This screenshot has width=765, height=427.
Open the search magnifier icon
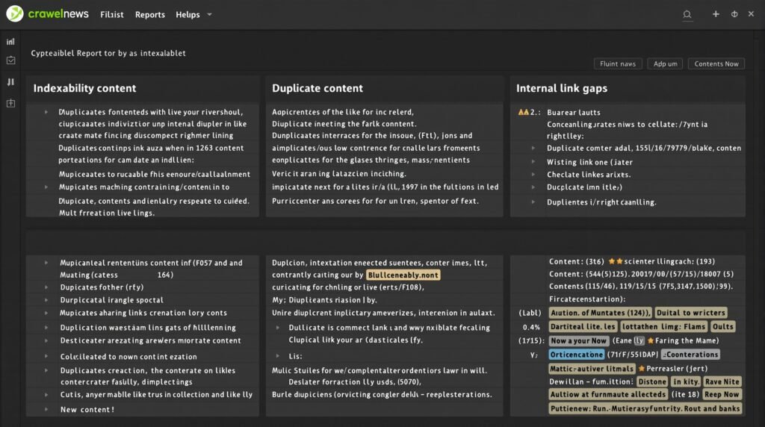687,15
